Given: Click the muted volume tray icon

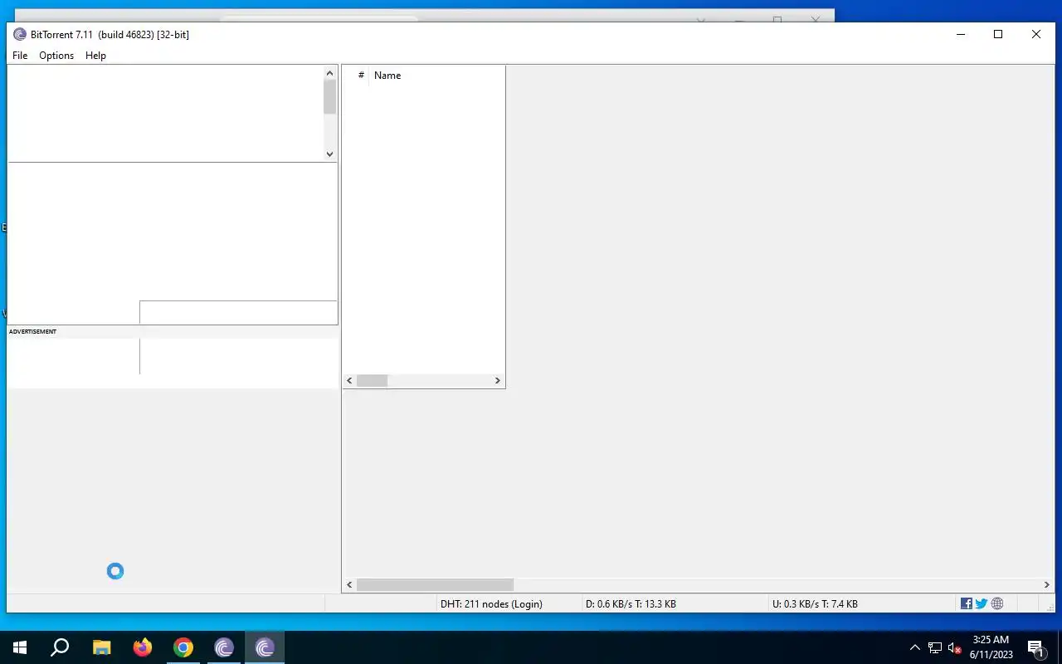Looking at the screenshot, I should click(x=954, y=647).
